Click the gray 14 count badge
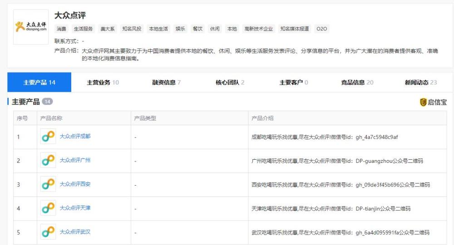Viewport: 454px width, 245px height. 48,102
